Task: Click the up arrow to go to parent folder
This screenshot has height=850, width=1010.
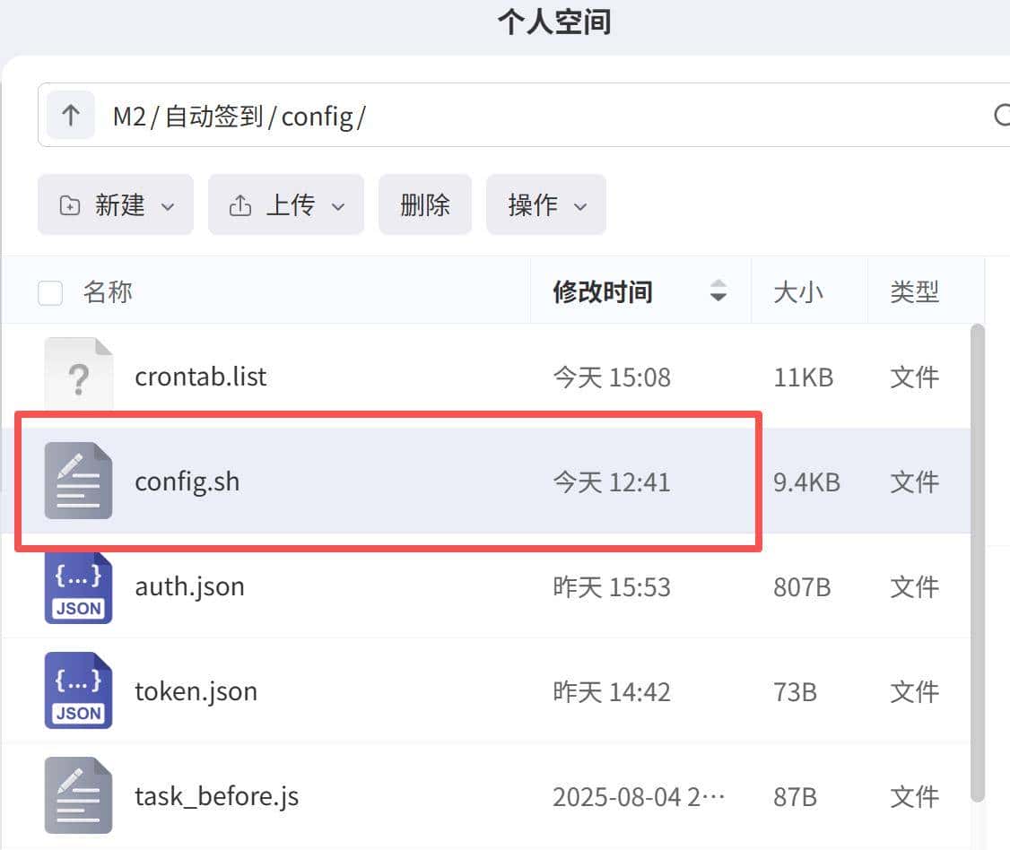Action: 70,114
